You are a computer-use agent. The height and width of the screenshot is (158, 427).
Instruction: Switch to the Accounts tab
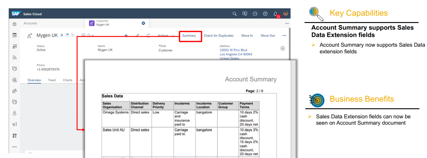30,23
